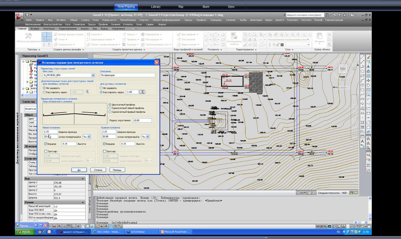This screenshot has width=401, height=239.
Task: Click the Радиус скругления field
Action: tap(142, 120)
